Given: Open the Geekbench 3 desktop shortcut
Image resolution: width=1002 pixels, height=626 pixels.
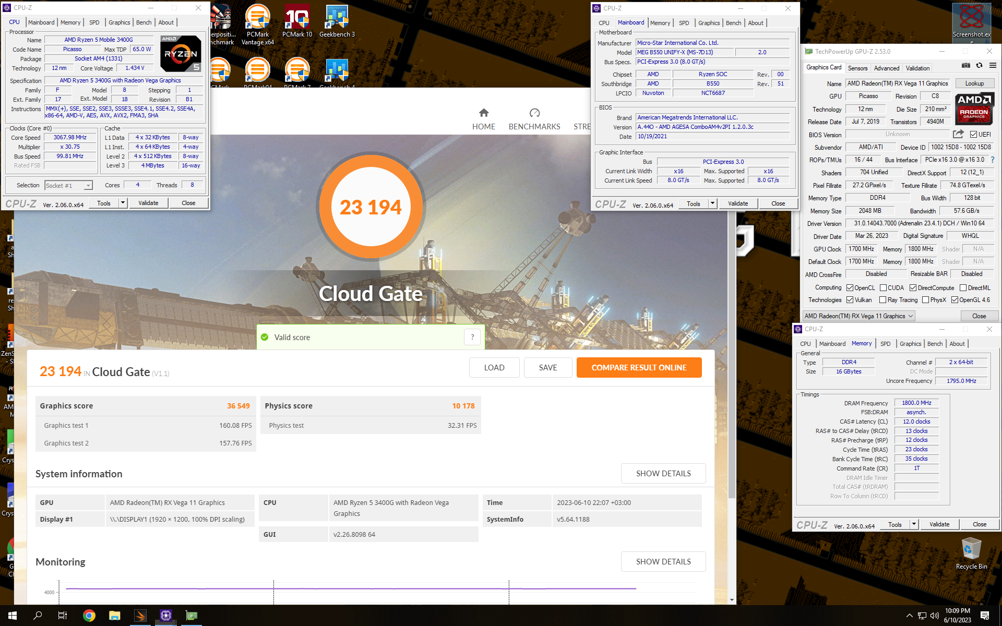Looking at the screenshot, I should [x=337, y=21].
